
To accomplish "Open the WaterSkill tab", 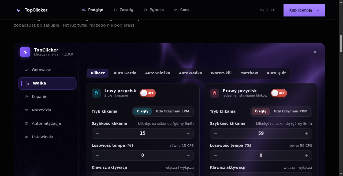I will point(221,73).
